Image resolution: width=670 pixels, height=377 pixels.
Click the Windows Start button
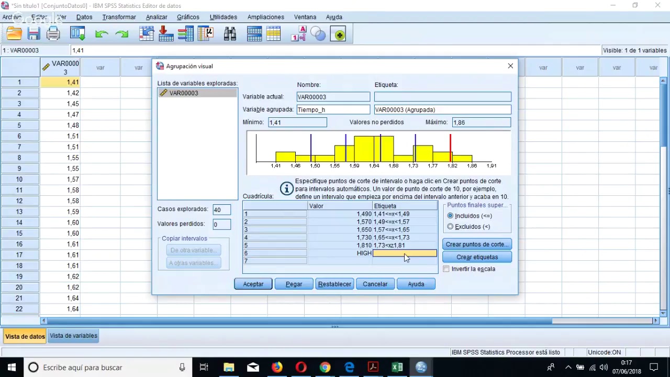(x=12, y=368)
